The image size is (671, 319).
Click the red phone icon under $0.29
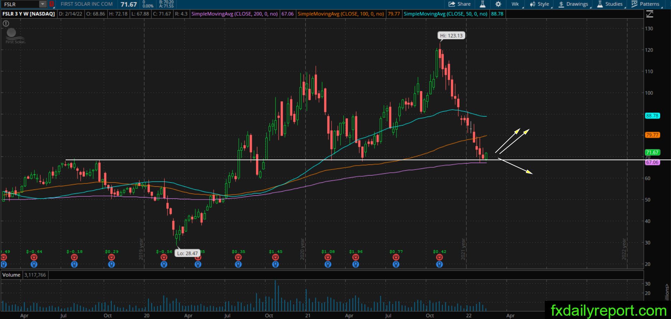pos(111,257)
